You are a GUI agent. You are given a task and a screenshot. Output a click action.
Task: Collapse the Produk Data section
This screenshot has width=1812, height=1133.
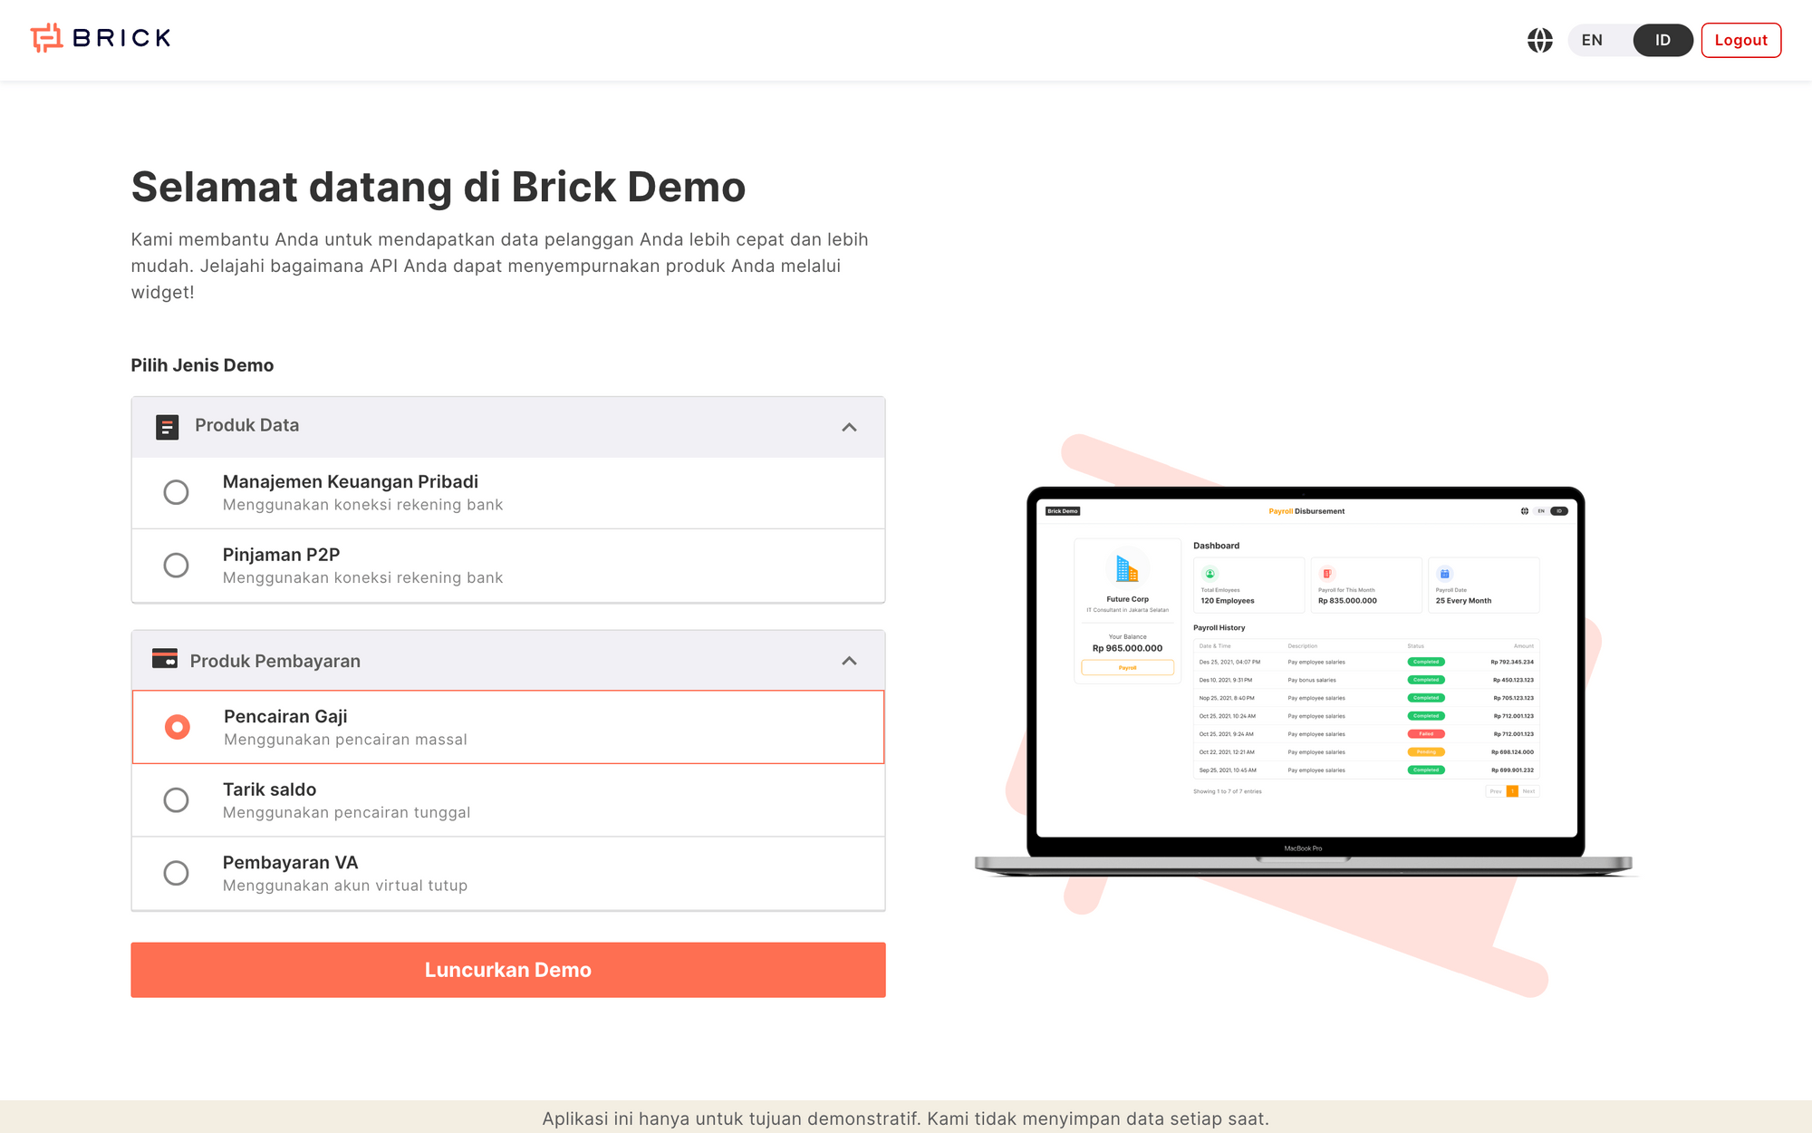[x=849, y=426]
